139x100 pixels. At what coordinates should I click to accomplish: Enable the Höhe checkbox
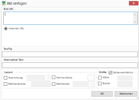click(x=100, y=78)
